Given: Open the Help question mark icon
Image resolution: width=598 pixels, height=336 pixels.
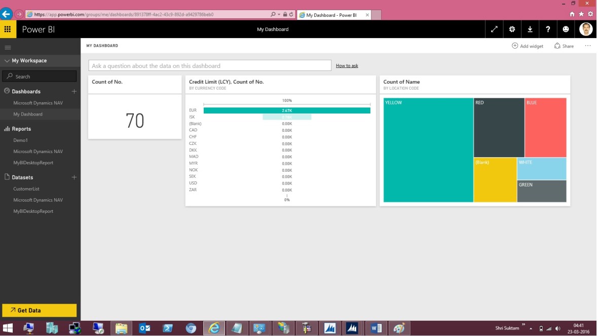Looking at the screenshot, I should tap(547, 29).
